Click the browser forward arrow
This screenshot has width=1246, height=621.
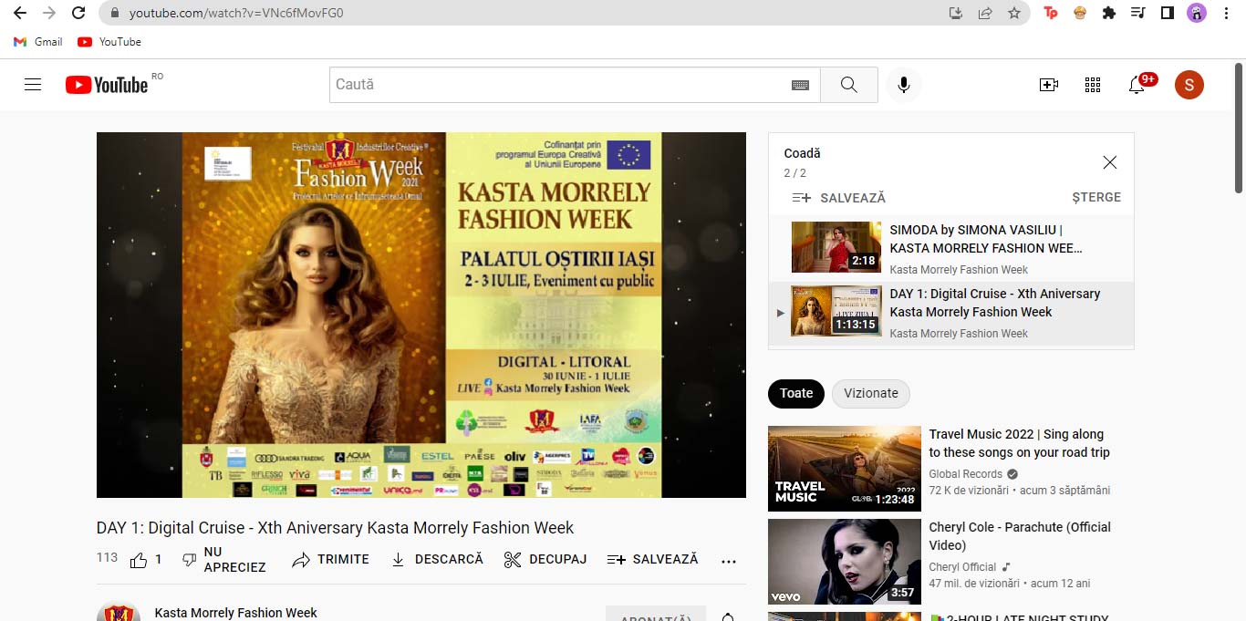click(x=48, y=13)
